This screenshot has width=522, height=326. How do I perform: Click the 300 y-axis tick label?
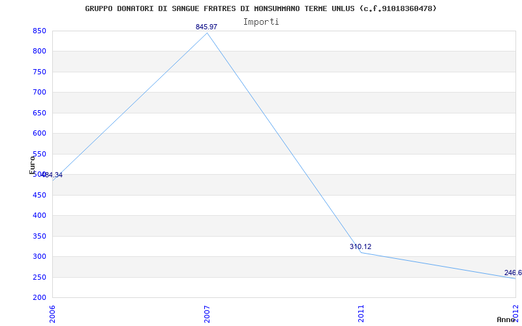click(x=39, y=256)
